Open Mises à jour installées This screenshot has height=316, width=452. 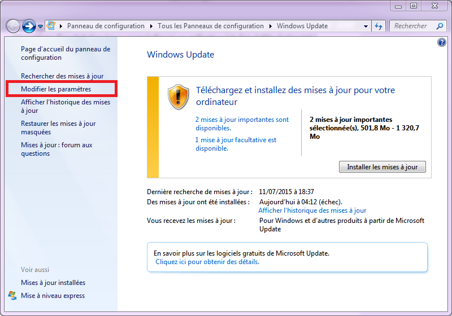(53, 283)
